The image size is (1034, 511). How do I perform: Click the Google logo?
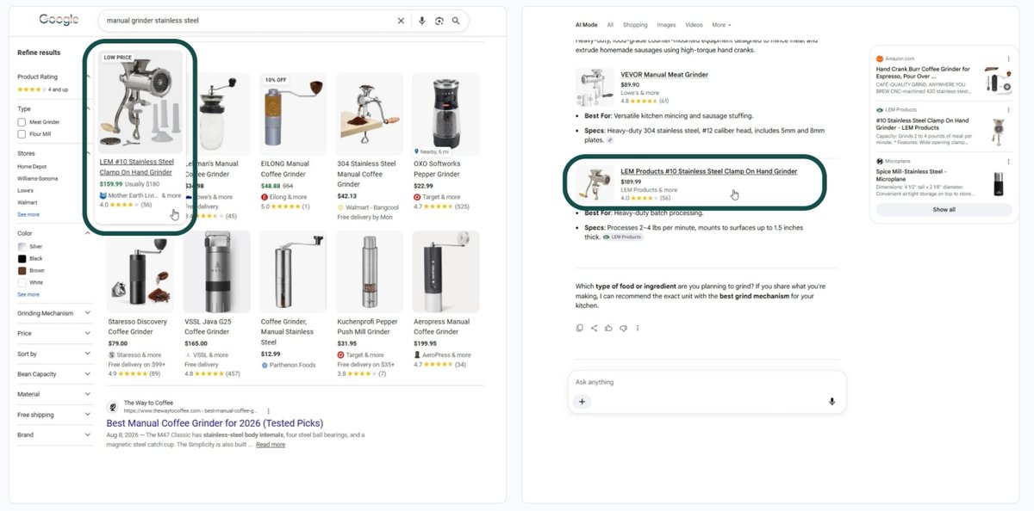pos(59,20)
